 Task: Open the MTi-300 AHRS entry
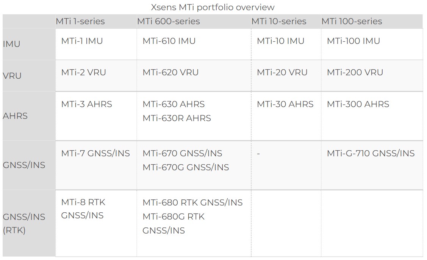358,104
